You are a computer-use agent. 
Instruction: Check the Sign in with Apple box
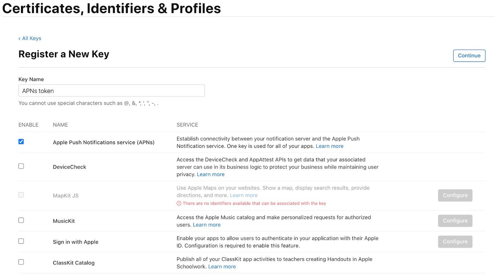tap(21, 241)
